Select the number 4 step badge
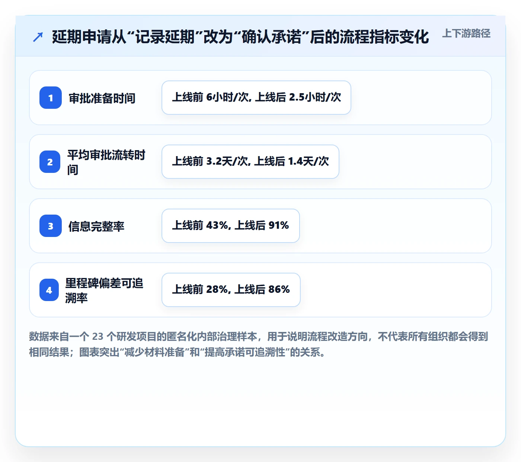The image size is (521, 462). [x=49, y=290]
